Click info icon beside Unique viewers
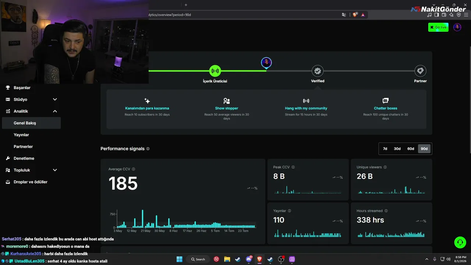Screen dimensions: 471x265 [x=385, y=167]
